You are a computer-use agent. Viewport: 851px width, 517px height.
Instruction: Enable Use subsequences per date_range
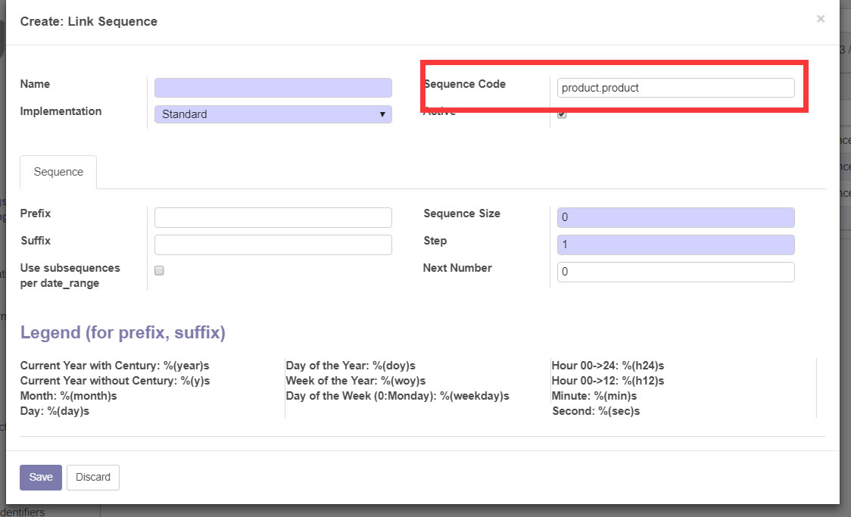pos(159,270)
